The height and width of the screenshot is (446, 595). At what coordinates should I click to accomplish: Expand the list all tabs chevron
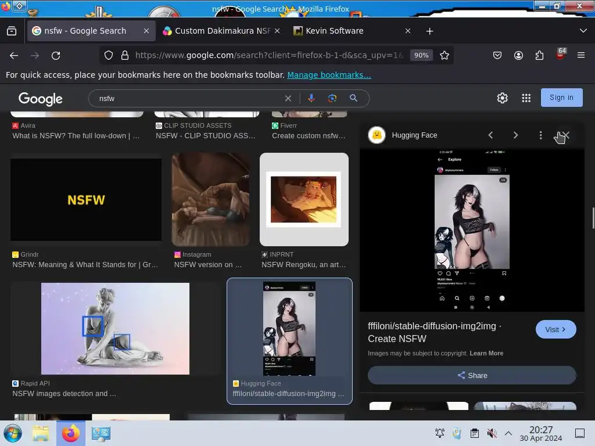click(583, 31)
